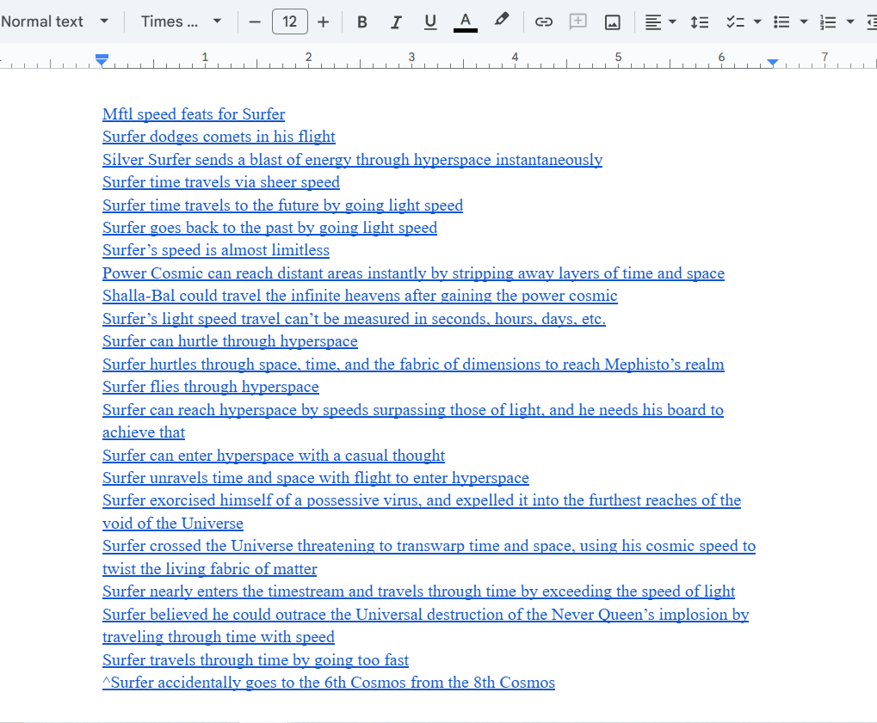Open Surfer accidentally goes to the 6th Cosmos link
This screenshot has height=723, width=877.
pos(329,683)
